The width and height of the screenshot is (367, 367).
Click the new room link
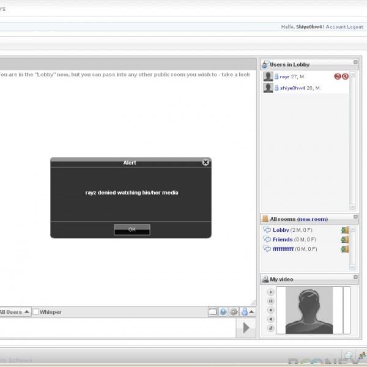[312, 219]
